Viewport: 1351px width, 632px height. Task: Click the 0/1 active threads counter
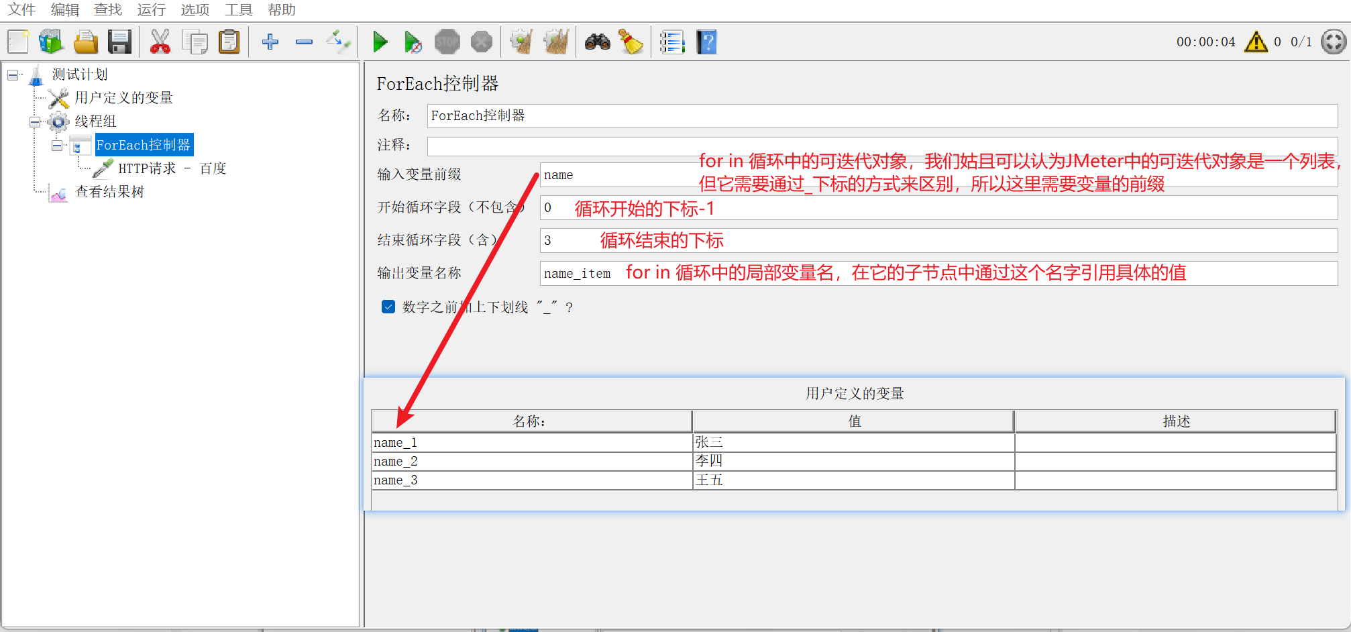[1301, 42]
